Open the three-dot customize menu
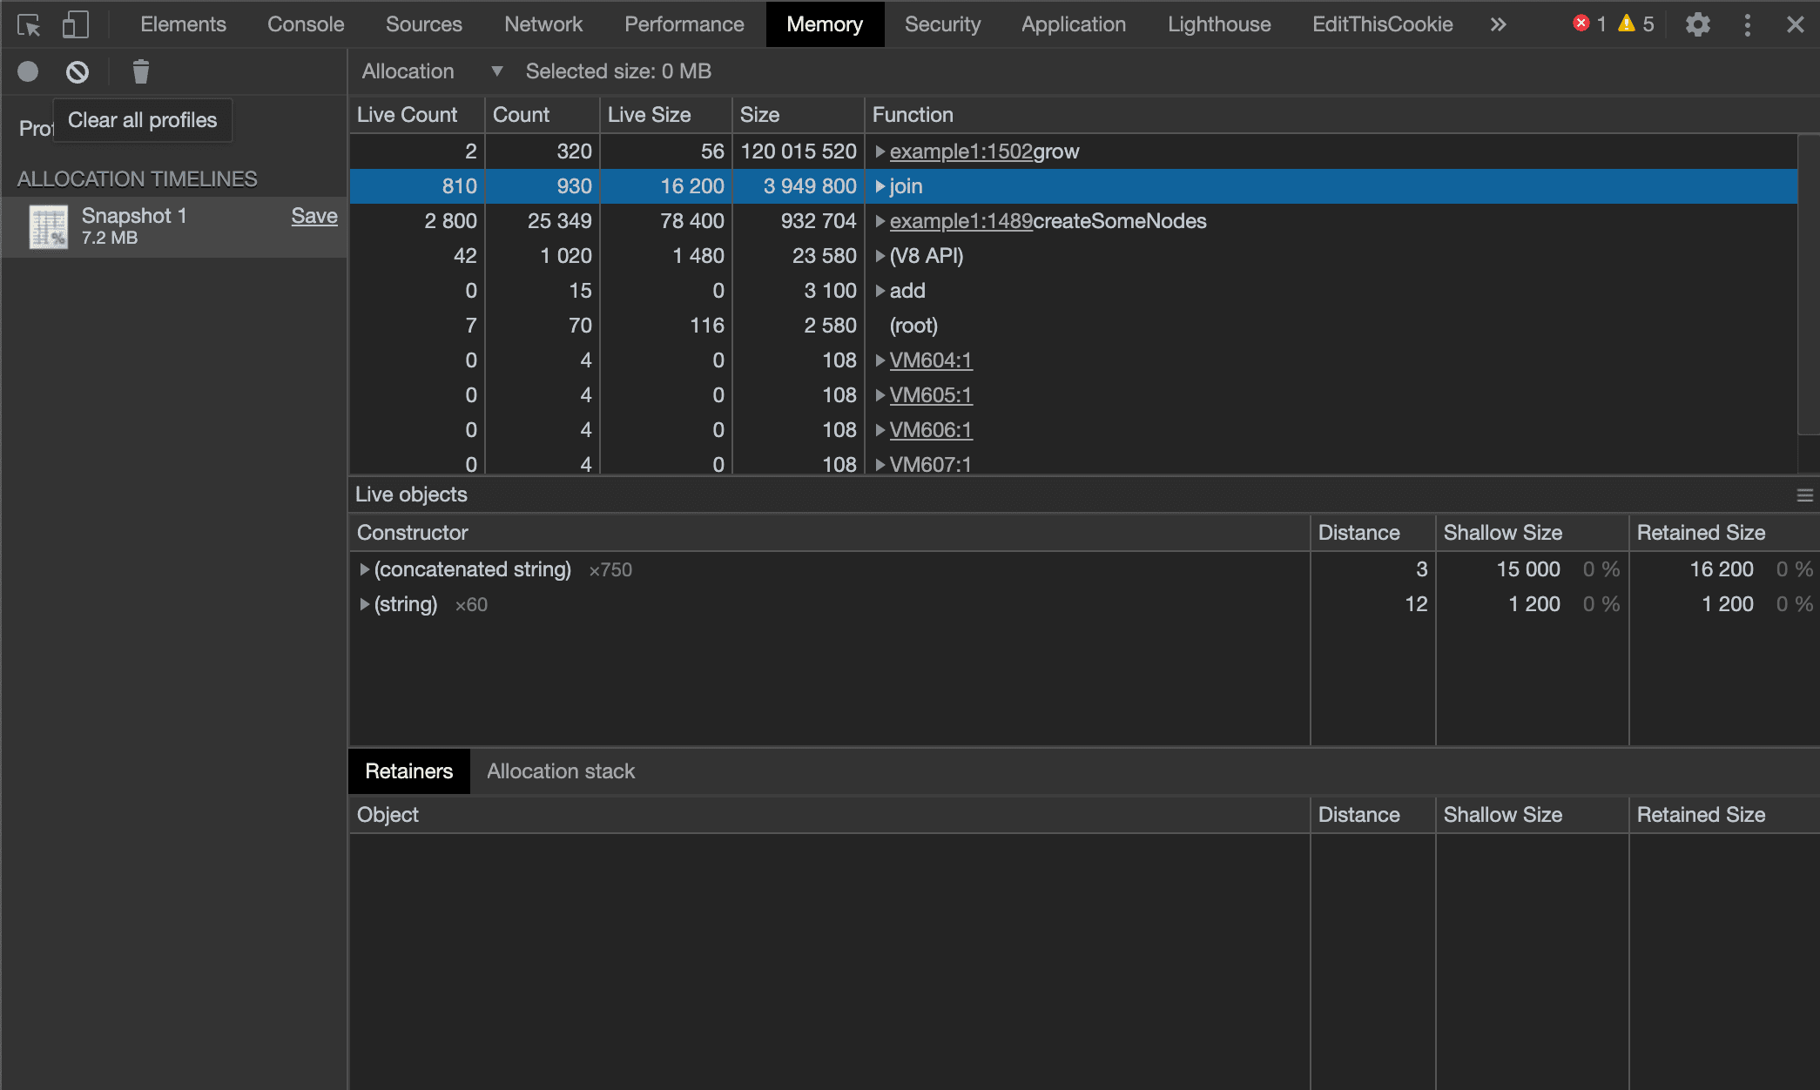1820x1090 pixels. 1747,24
